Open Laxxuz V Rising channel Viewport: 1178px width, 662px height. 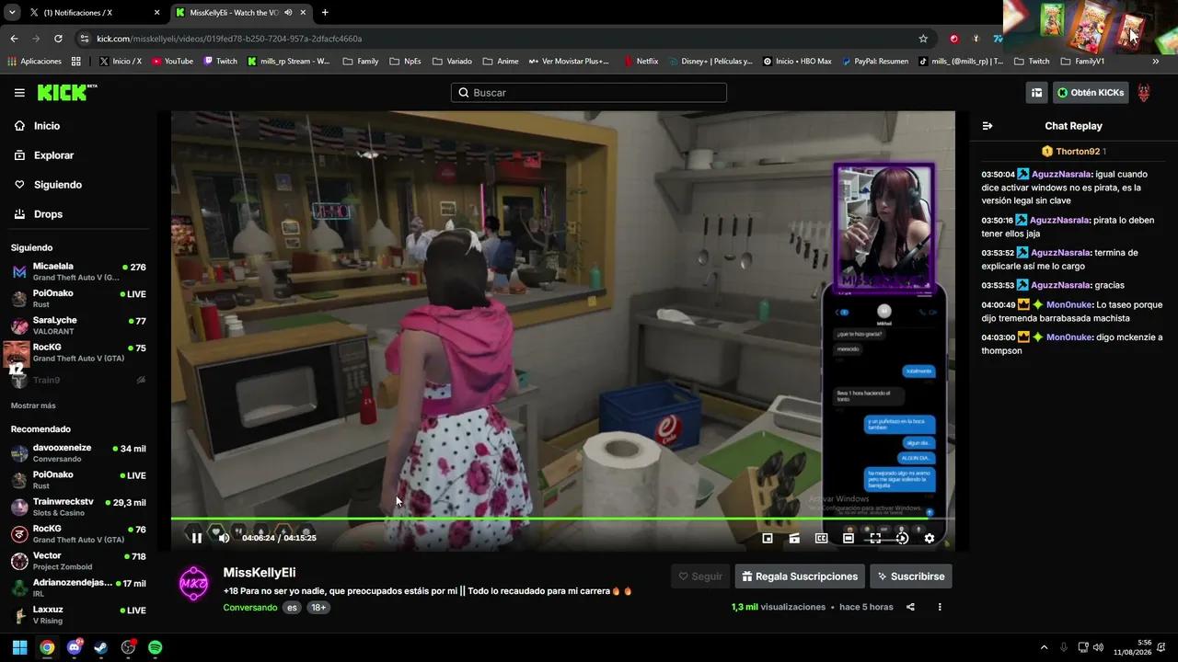click(x=77, y=615)
